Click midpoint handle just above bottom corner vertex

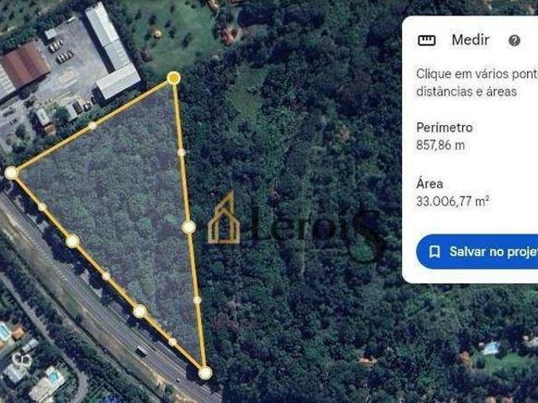[x=172, y=342]
